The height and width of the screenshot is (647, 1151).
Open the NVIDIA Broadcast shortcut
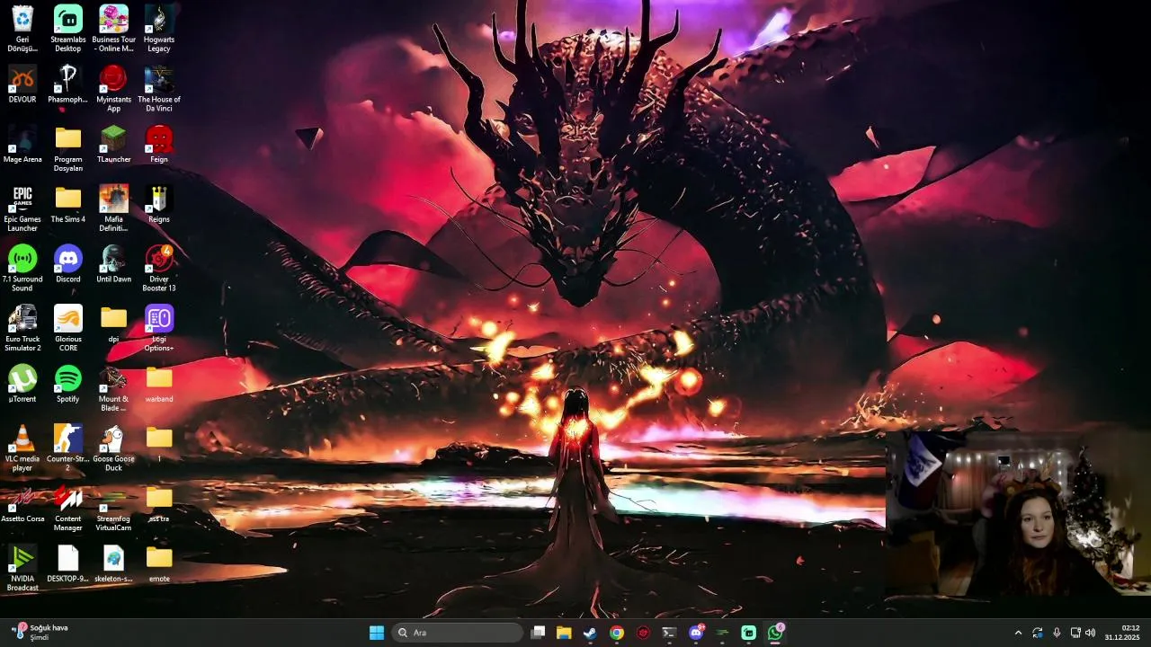tap(22, 568)
